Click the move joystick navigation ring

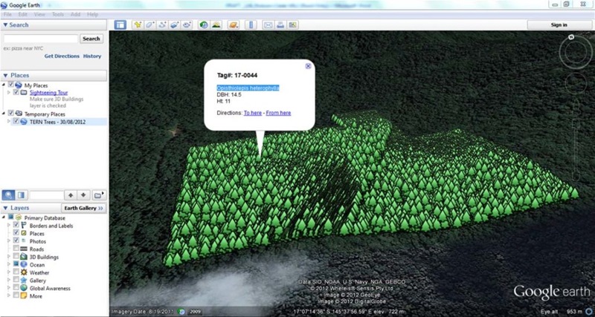(576, 83)
